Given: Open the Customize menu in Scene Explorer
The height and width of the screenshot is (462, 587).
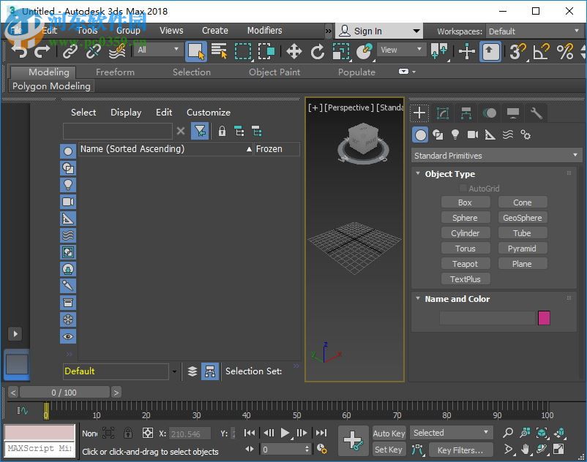Looking at the screenshot, I should point(208,112).
